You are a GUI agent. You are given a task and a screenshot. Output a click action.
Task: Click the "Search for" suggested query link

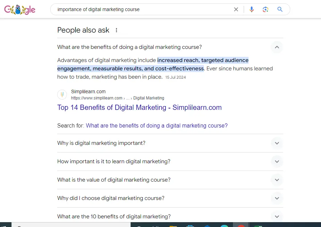pos(157,125)
